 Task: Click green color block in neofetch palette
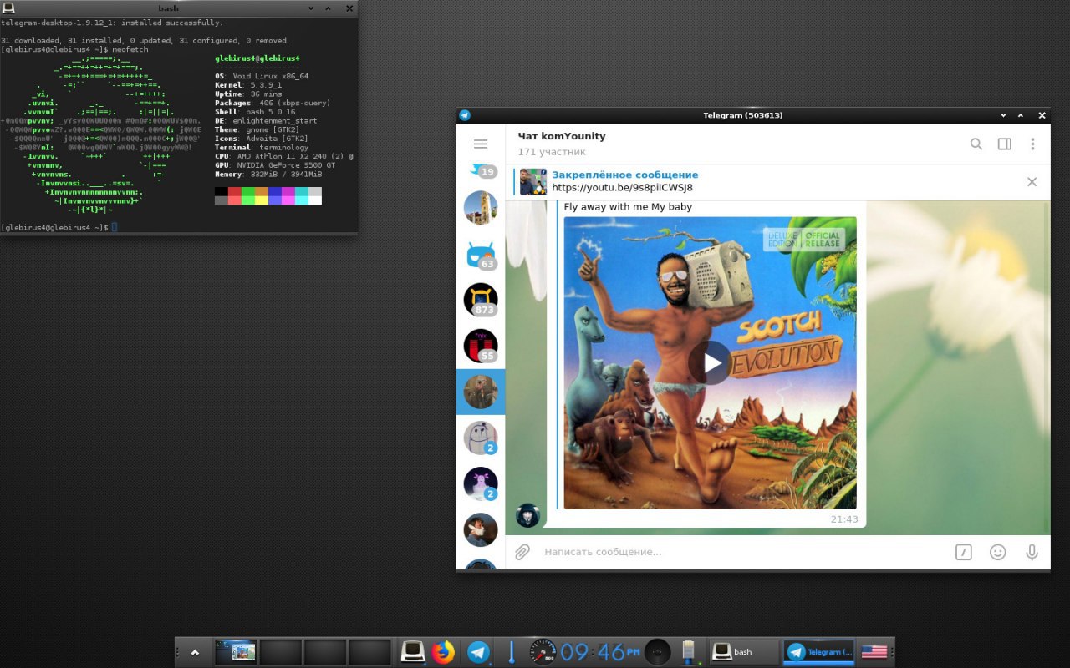[248, 191]
